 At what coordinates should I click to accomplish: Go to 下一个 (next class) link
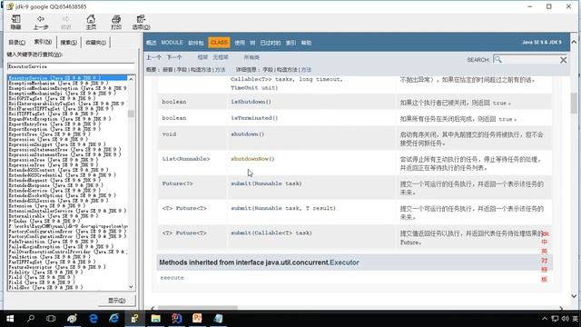(174, 57)
